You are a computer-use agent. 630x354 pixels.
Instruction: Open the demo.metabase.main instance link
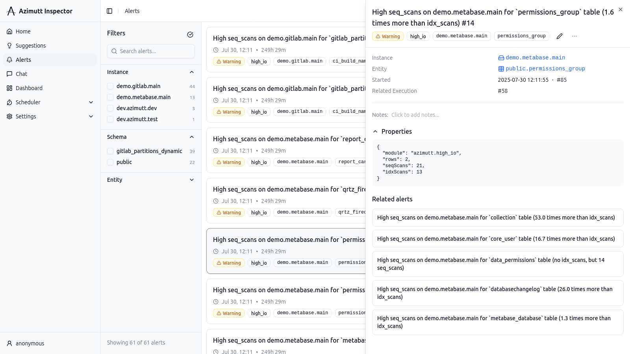[535, 58]
